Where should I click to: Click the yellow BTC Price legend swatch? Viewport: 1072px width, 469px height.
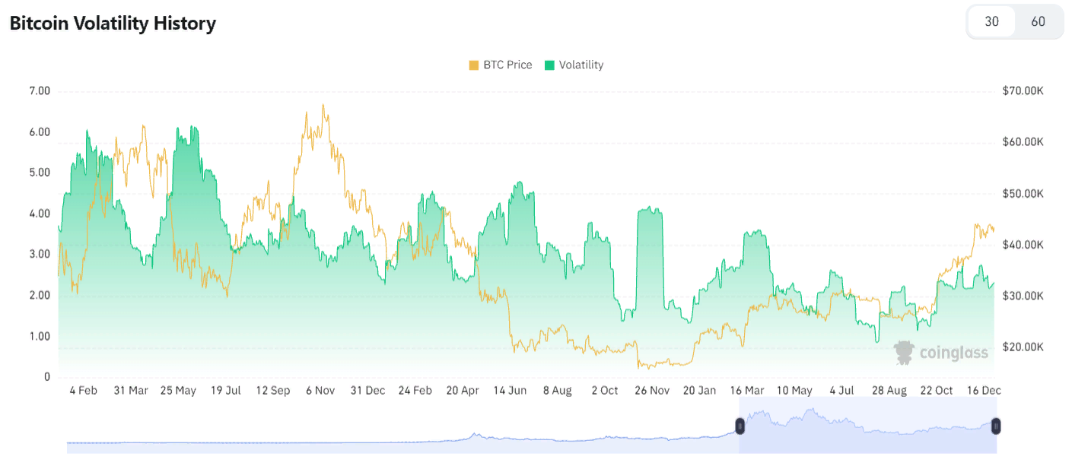[474, 65]
